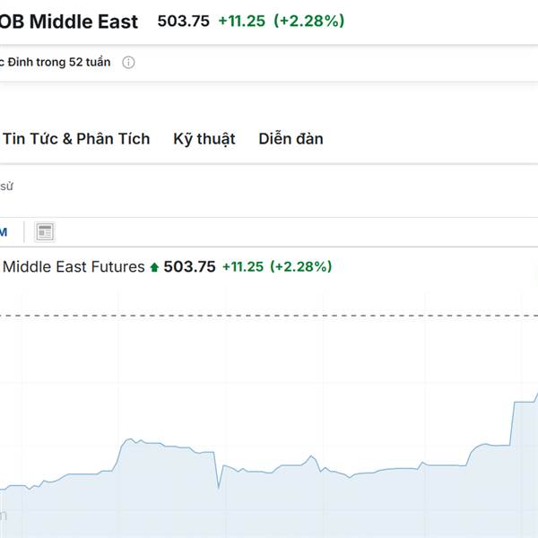The width and height of the screenshot is (538, 538).
Task: Select the M timeframe in chart toolbar
Action: tap(4, 232)
